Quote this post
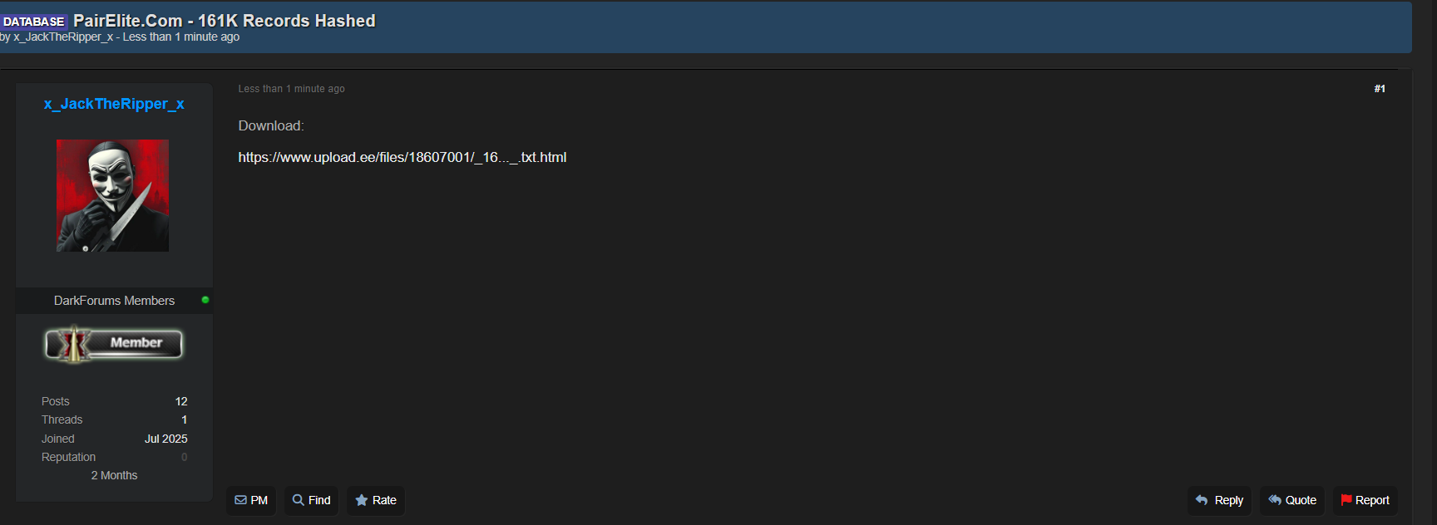The width and height of the screenshot is (1437, 525). point(1292,500)
